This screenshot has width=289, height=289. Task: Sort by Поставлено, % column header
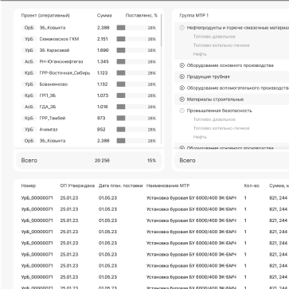pos(142,16)
